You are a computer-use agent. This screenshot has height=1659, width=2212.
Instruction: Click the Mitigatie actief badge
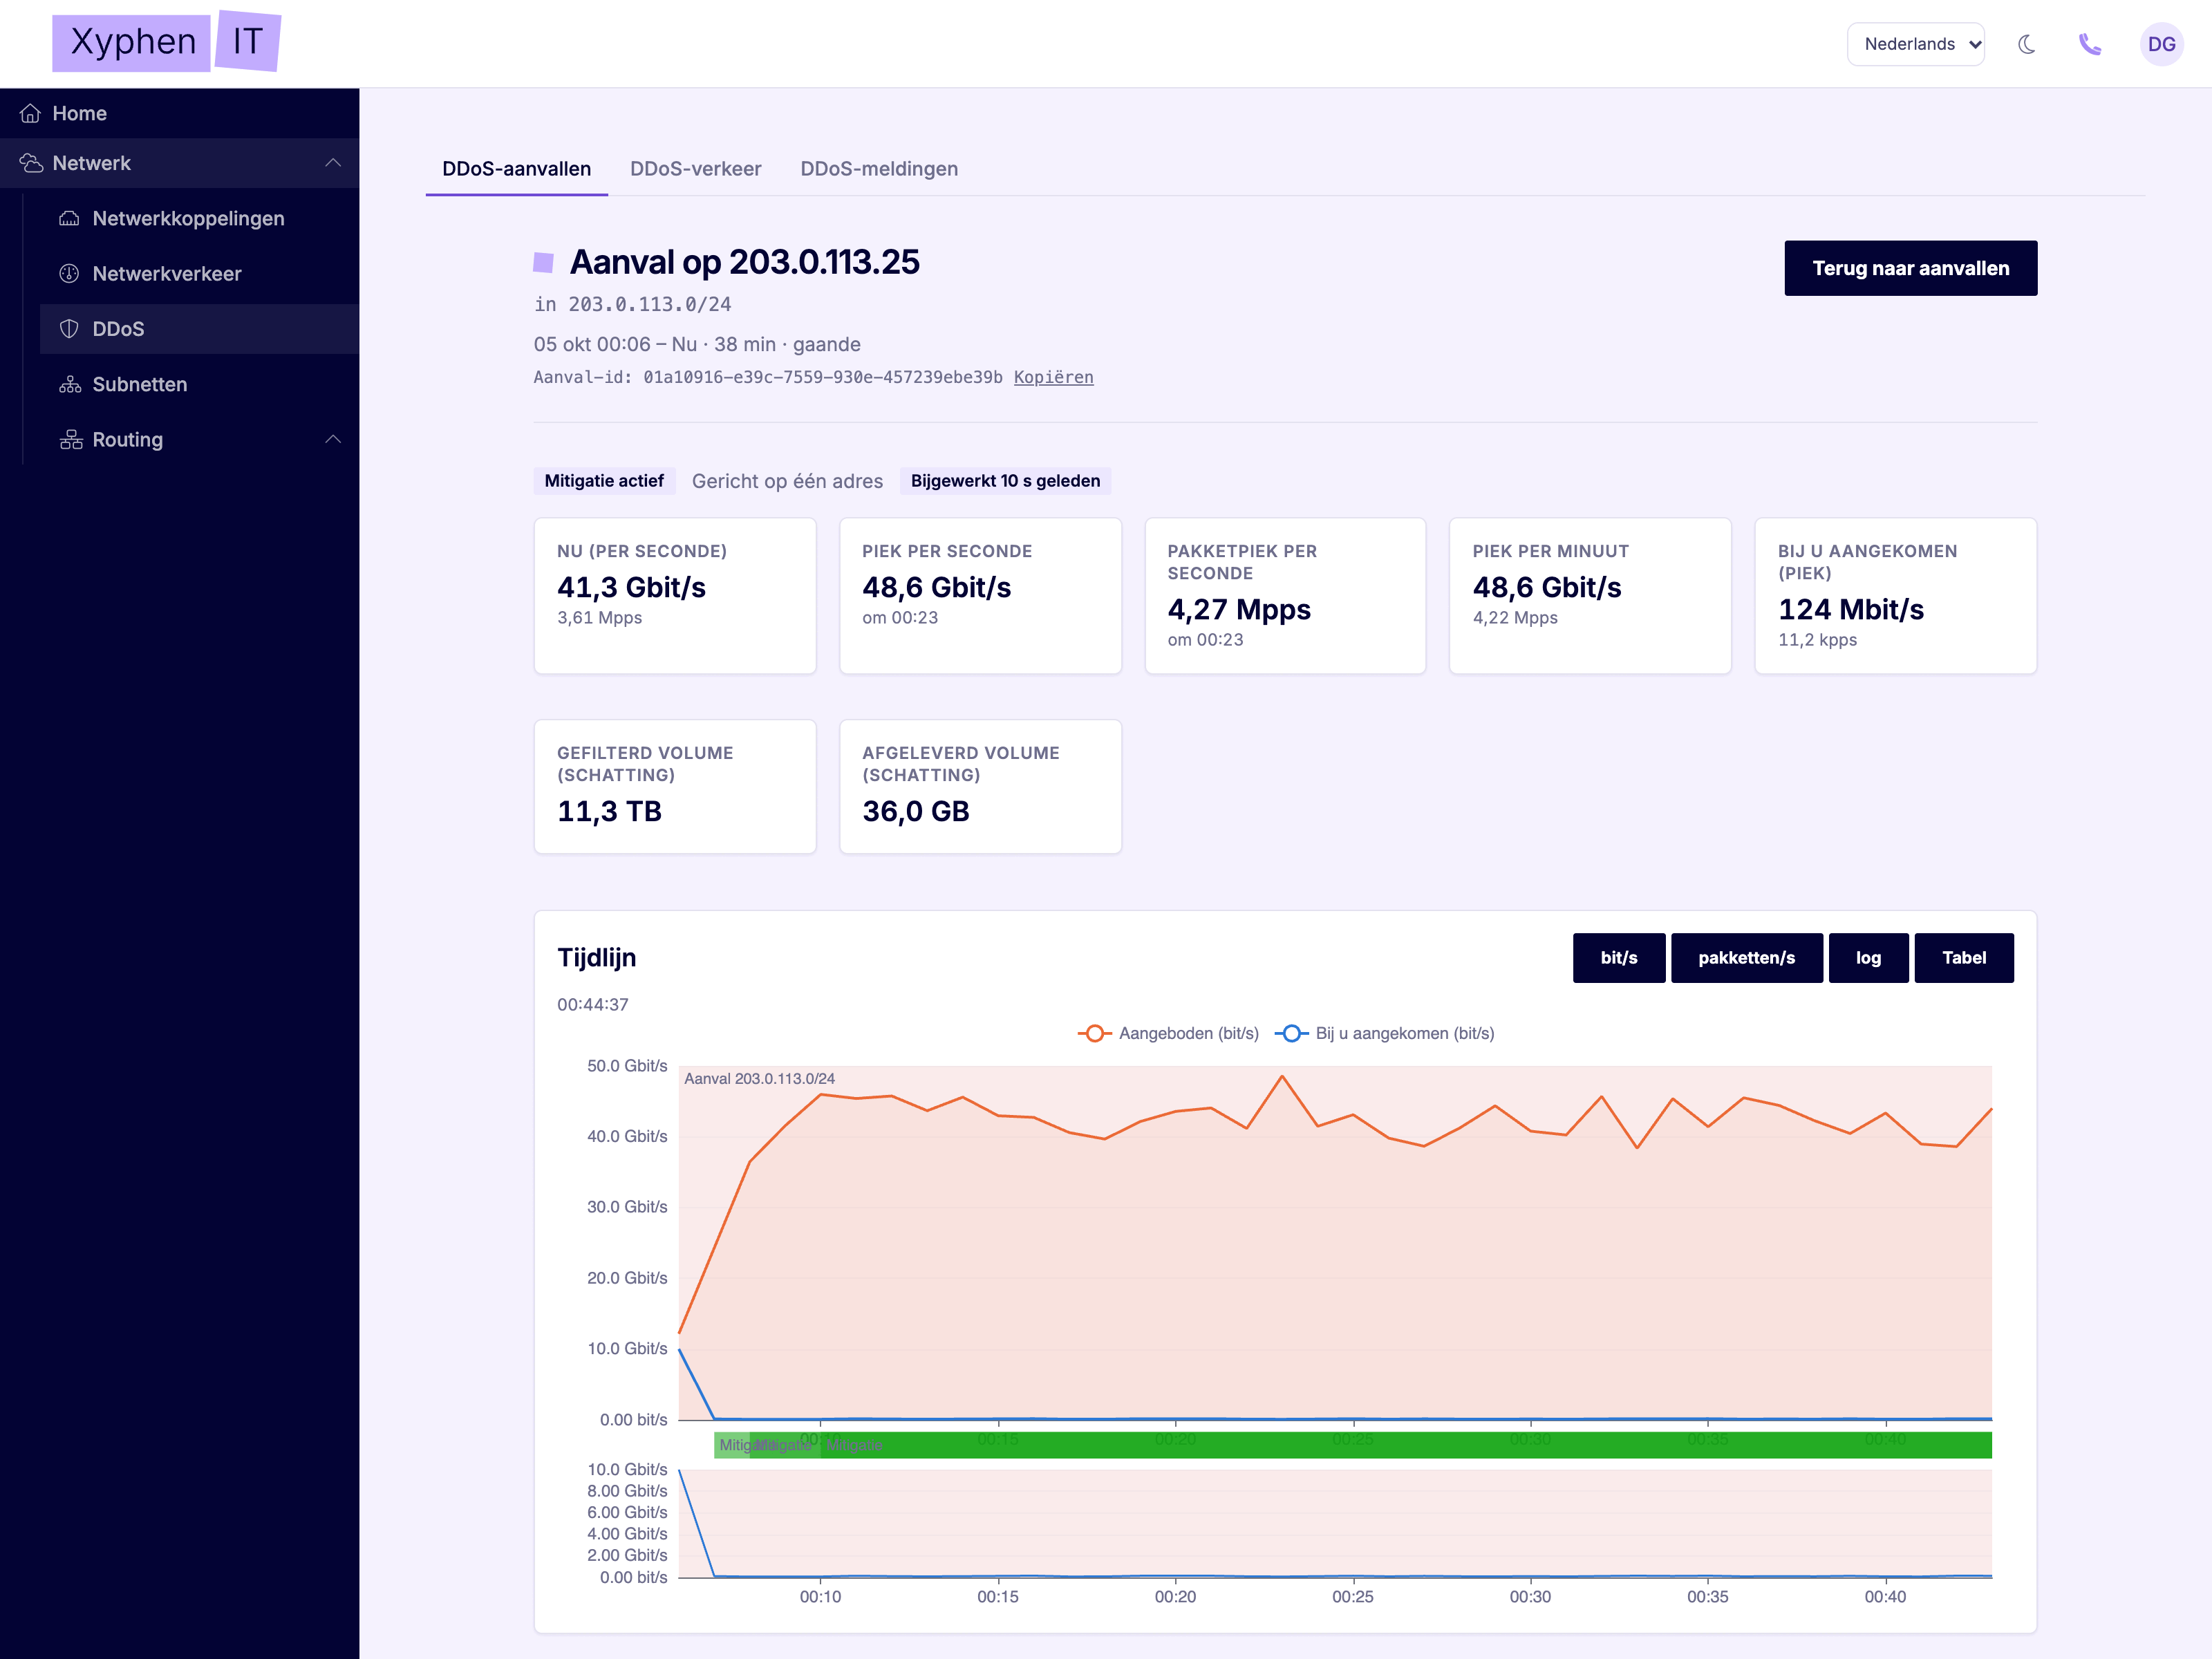[x=604, y=481]
